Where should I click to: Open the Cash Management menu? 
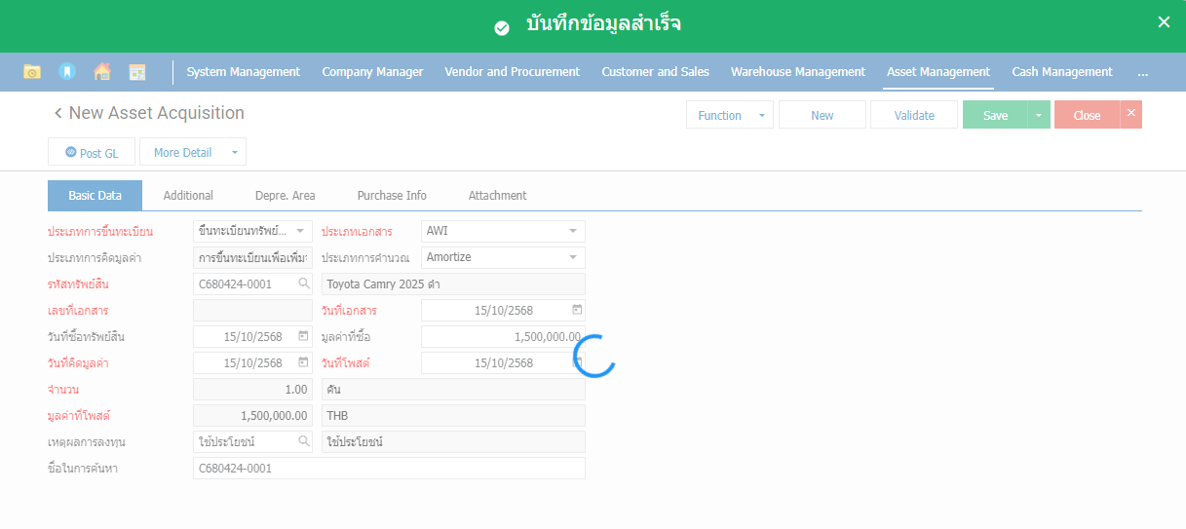1061,72
